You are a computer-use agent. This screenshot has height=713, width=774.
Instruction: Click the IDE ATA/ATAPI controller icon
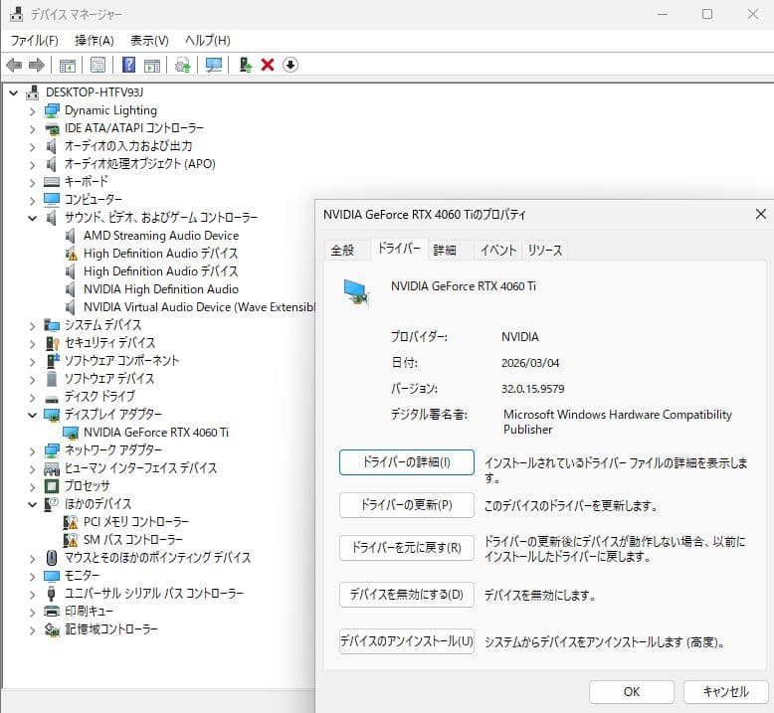point(52,129)
